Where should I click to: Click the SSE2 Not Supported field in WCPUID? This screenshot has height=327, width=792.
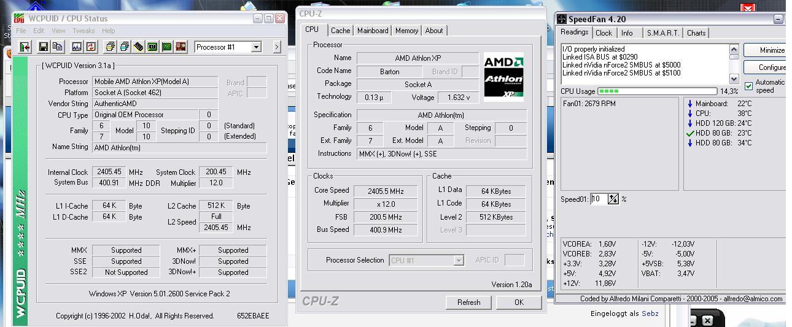126,272
